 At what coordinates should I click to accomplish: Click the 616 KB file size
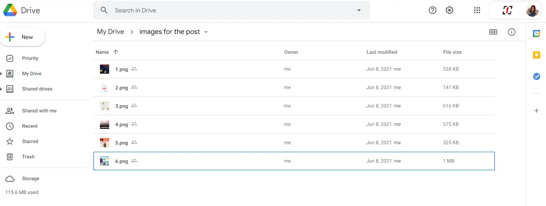point(451,106)
